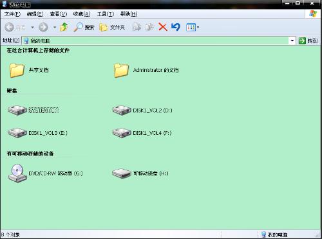
Task: Expand the address bar dropdown arrow
Action: coord(292,40)
